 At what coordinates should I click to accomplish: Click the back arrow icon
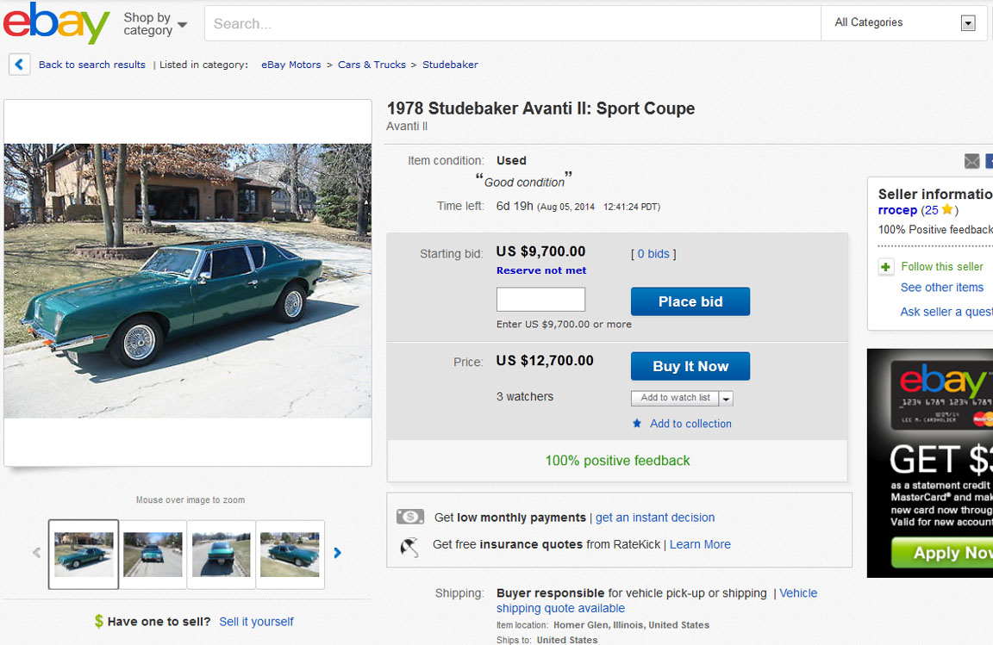point(20,65)
